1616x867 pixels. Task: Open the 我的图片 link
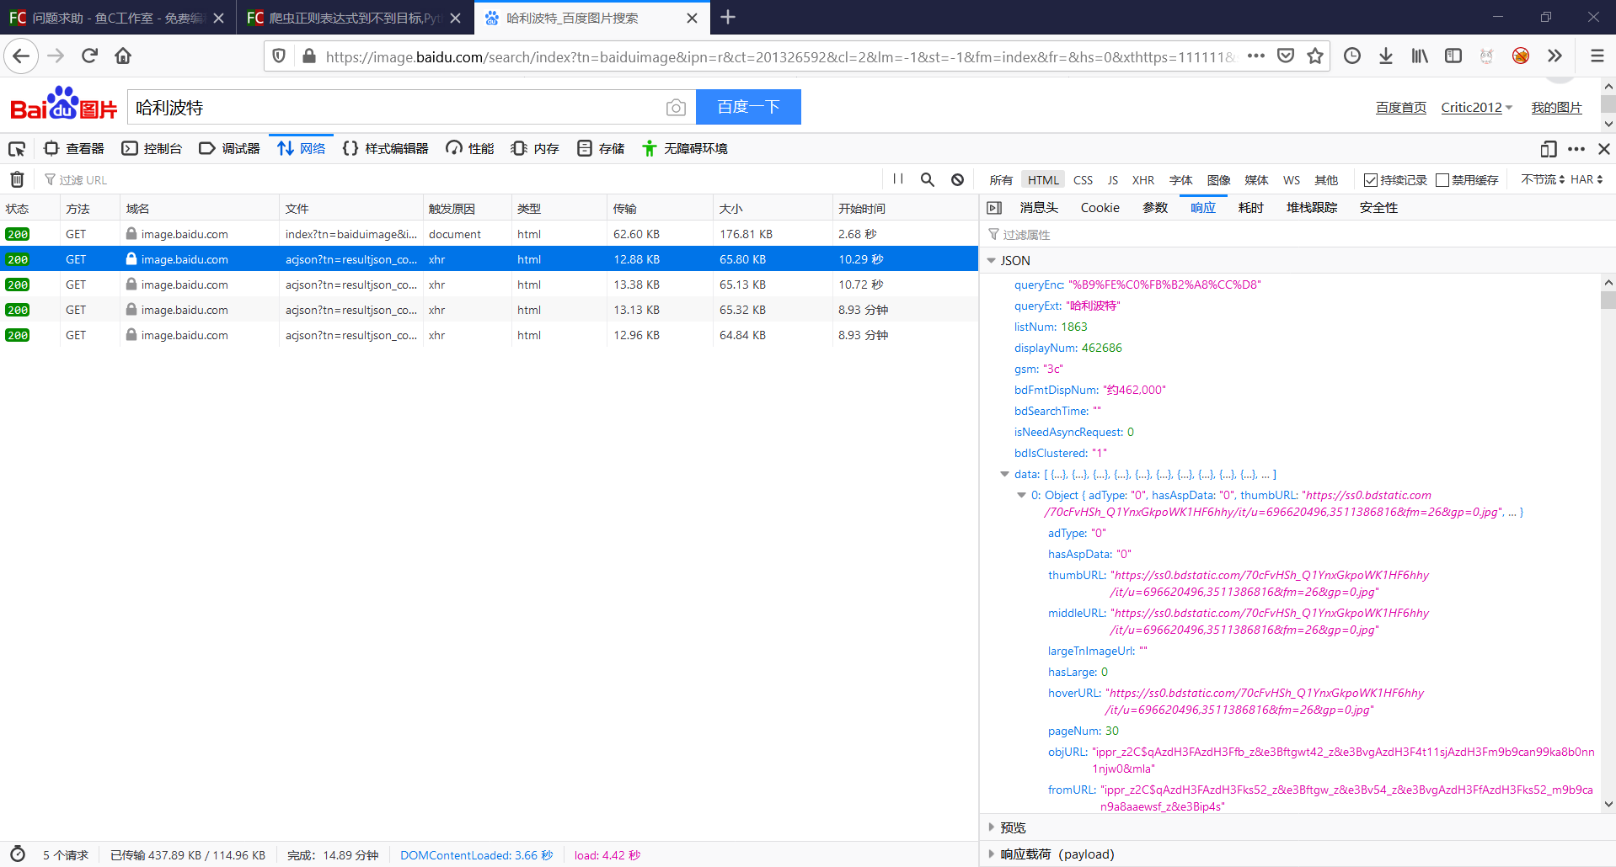pyautogui.click(x=1556, y=108)
